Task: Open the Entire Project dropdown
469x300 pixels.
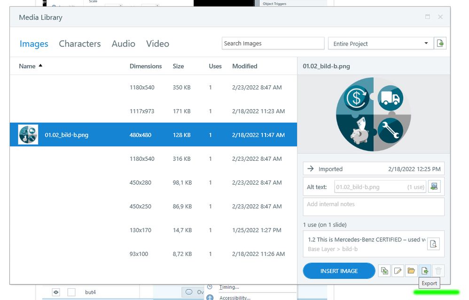Action: pos(380,44)
